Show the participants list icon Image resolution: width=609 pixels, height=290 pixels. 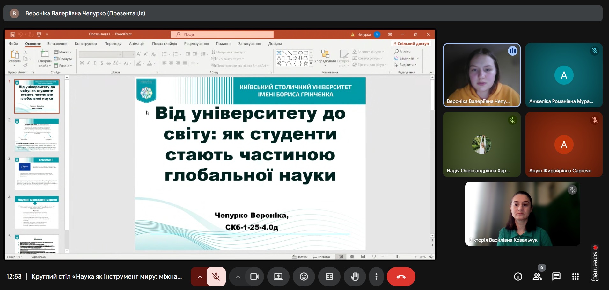pyautogui.click(x=537, y=277)
